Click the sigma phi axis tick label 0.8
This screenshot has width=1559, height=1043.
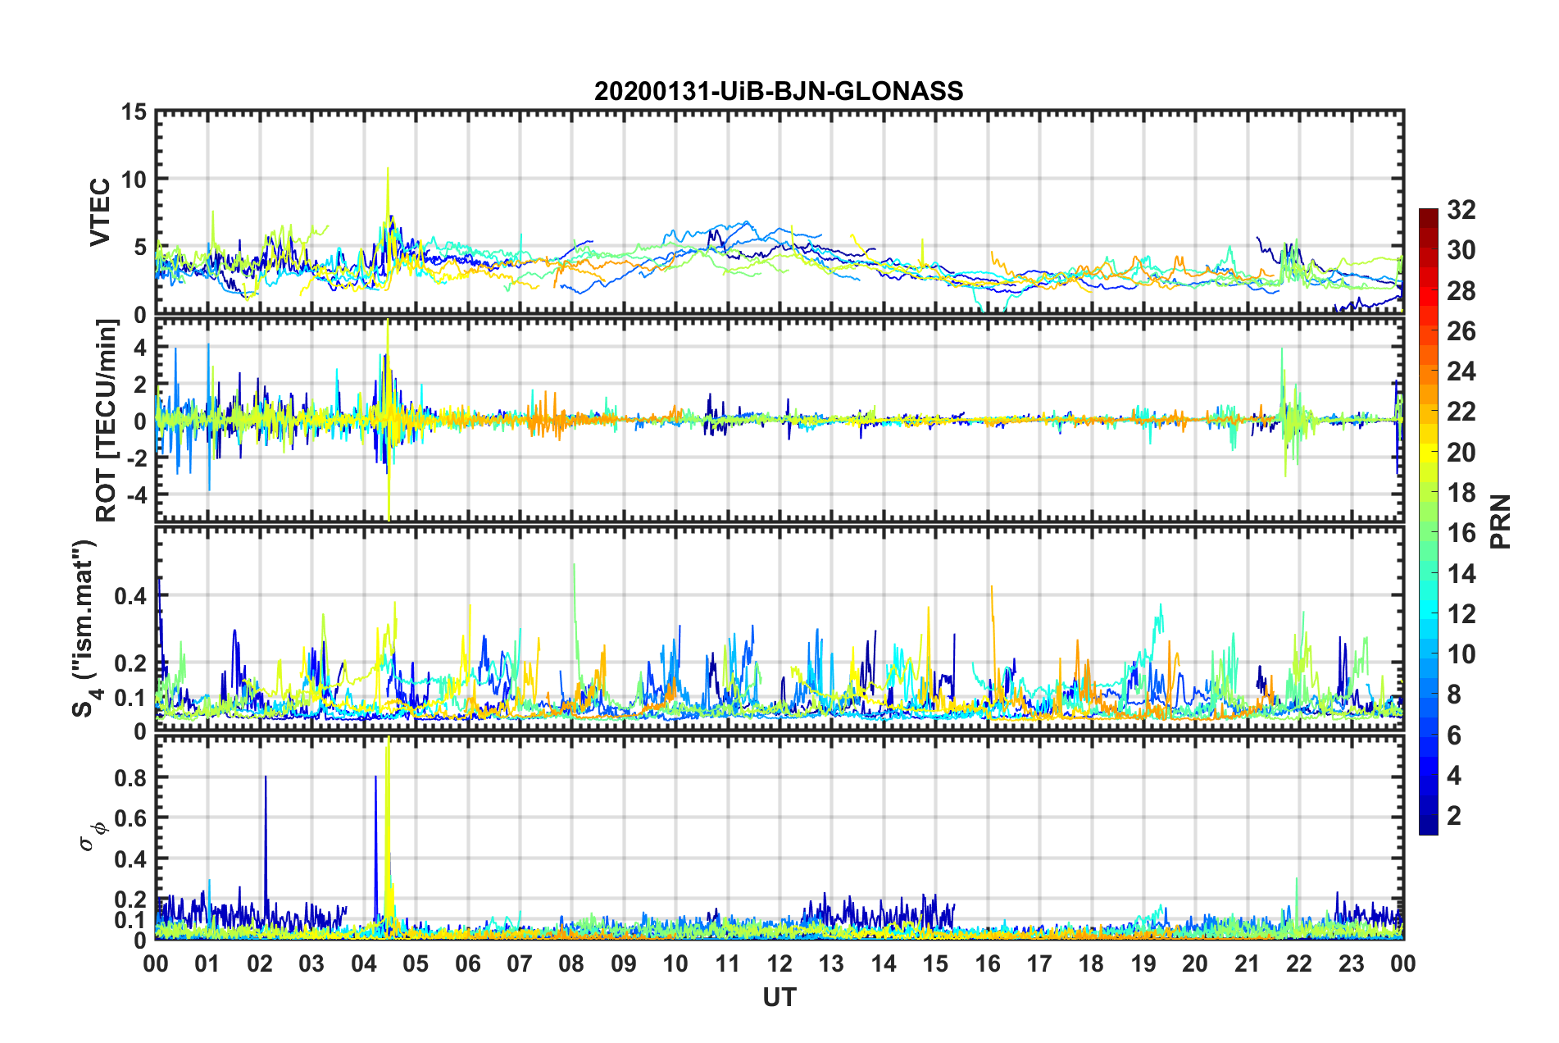click(x=130, y=777)
